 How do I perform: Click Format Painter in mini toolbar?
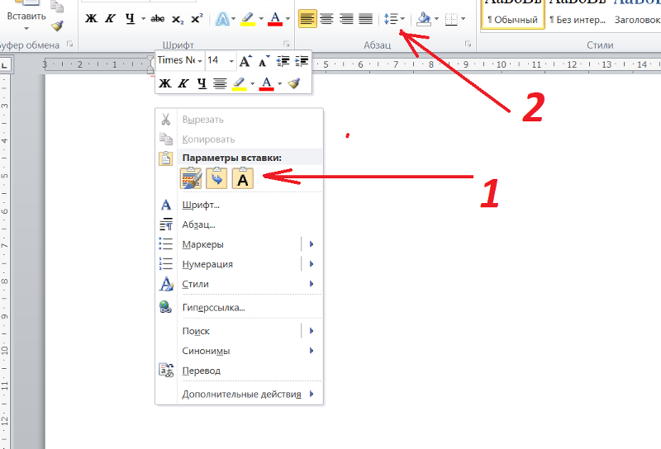(294, 83)
